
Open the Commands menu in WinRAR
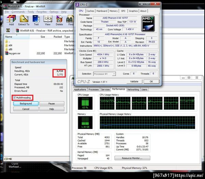[x=18, y=12]
